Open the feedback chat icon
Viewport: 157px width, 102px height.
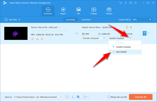(x=131, y=3)
